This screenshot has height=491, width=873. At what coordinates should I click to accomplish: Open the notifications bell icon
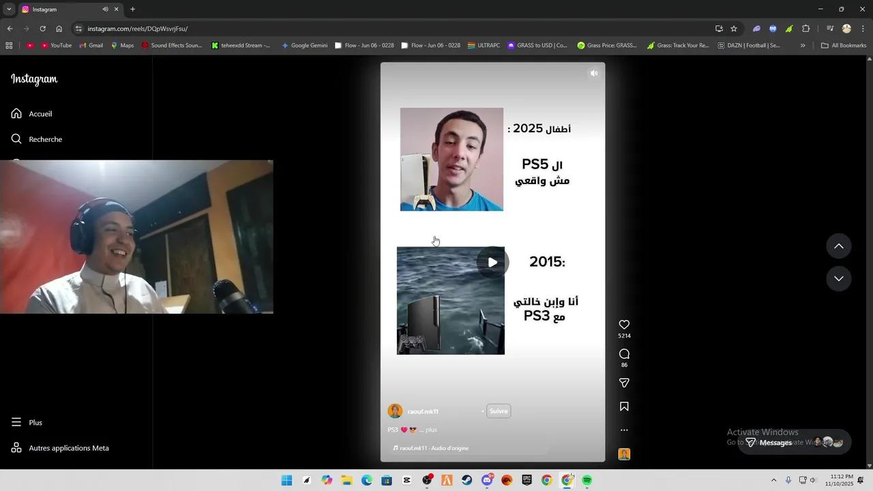(x=861, y=480)
